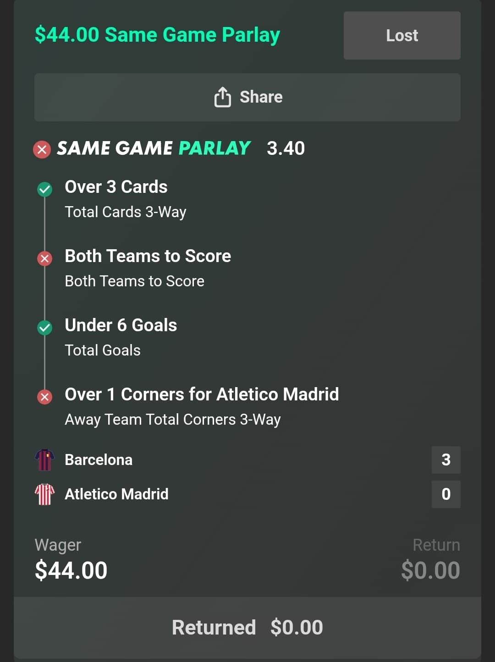Viewport: 495px width, 662px height.
Task: Click Atletico Madrid's score box showing 0
Action: click(445, 494)
